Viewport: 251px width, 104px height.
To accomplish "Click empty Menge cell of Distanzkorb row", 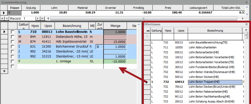I will pyautogui.click(x=115, y=37).
